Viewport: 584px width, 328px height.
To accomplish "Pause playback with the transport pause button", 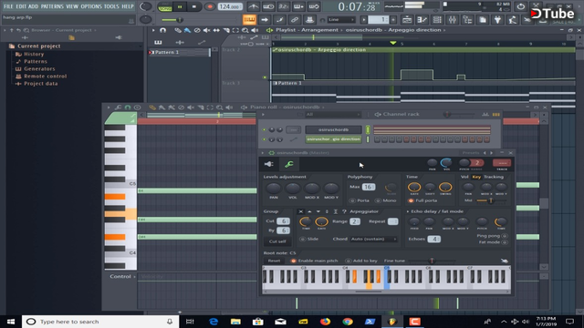I will tap(180, 6).
